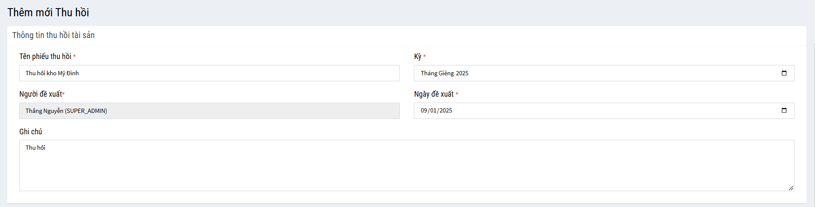
Task: Click the "Người đề xuất" label
Action: click(x=40, y=94)
